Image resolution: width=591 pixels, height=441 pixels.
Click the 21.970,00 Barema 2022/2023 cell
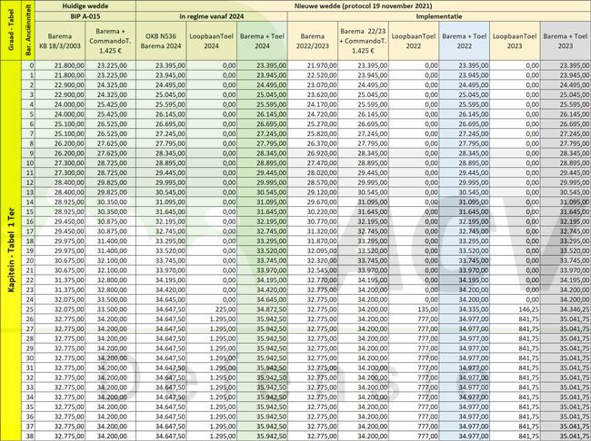pyautogui.click(x=313, y=65)
